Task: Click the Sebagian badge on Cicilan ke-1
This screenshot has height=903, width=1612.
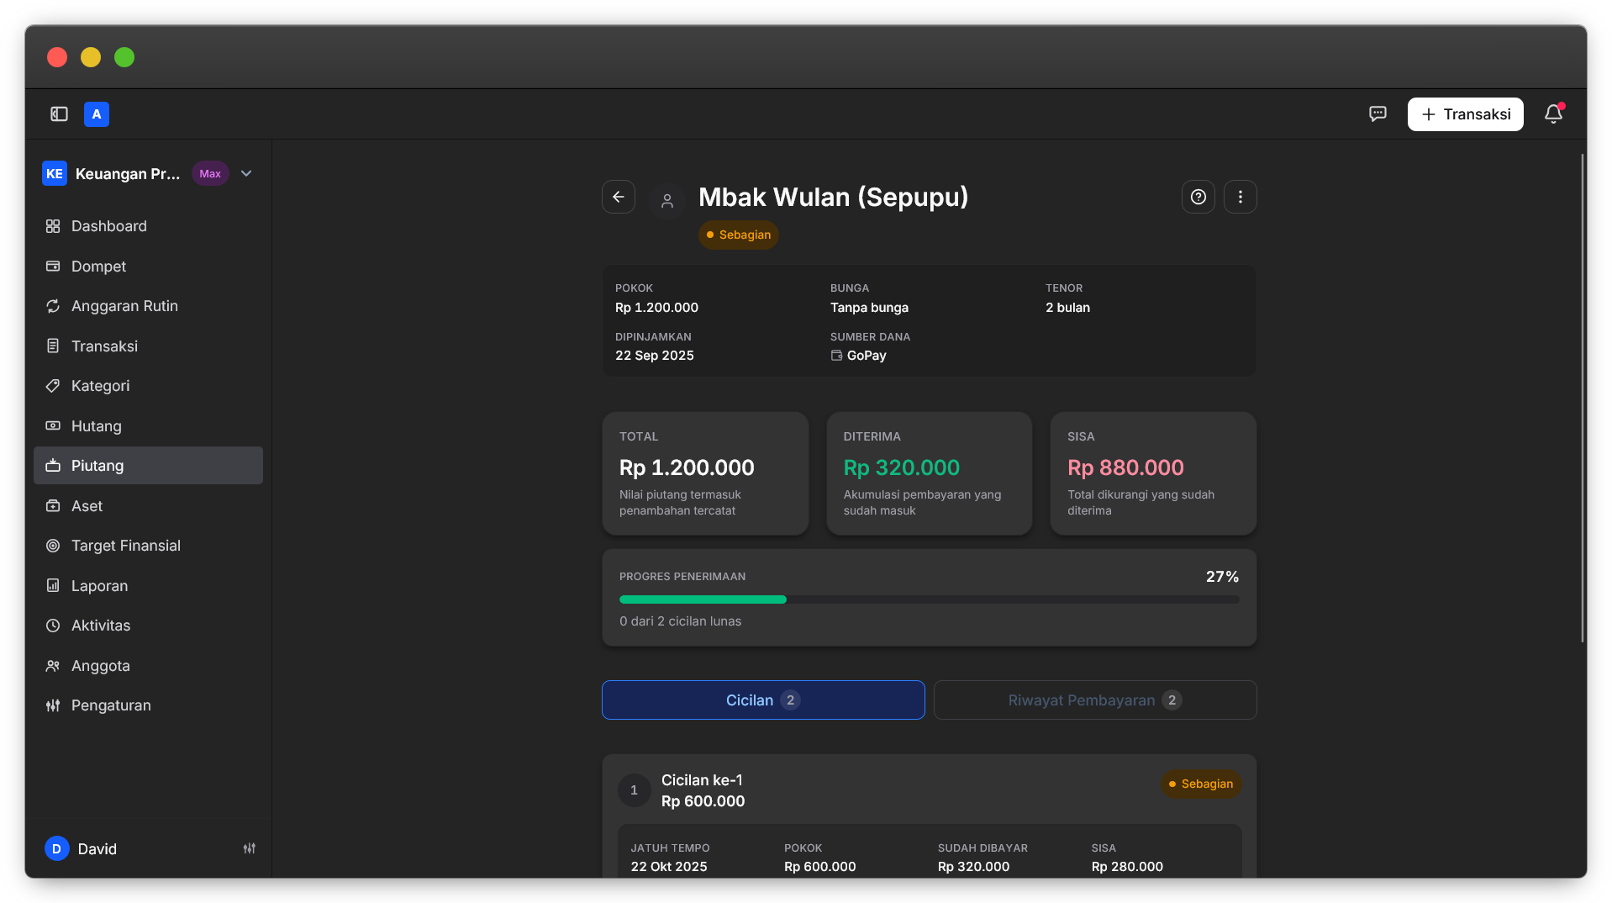Action: pos(1201,784)
